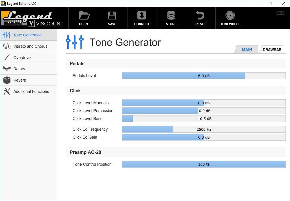This screenshot has height=201, width=290.
Task: Click the Click Eq Frequency label
Action: tap(90, 129)
